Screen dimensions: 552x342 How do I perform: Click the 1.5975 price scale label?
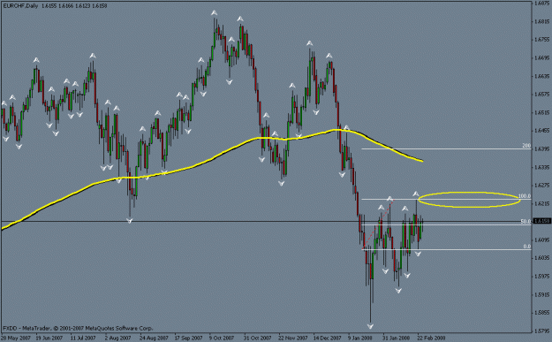pyautogui.click(x=541, y=276)
